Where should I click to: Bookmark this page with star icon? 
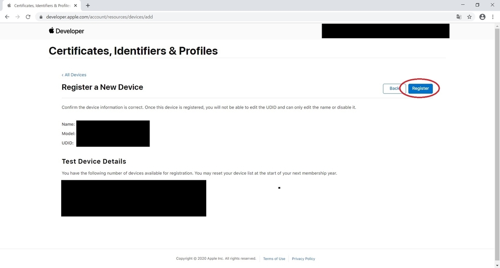pyautogui.click(x=470, y=17)
